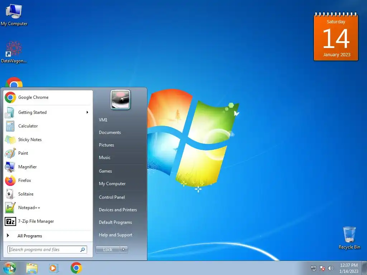Click the Show desktop button at taskbar end
The image size is (367, 275).
tap(364, 268)
